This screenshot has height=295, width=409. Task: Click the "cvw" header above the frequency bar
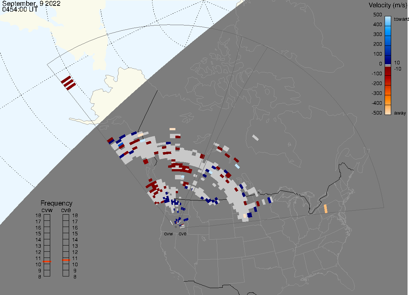coord(47,210)
